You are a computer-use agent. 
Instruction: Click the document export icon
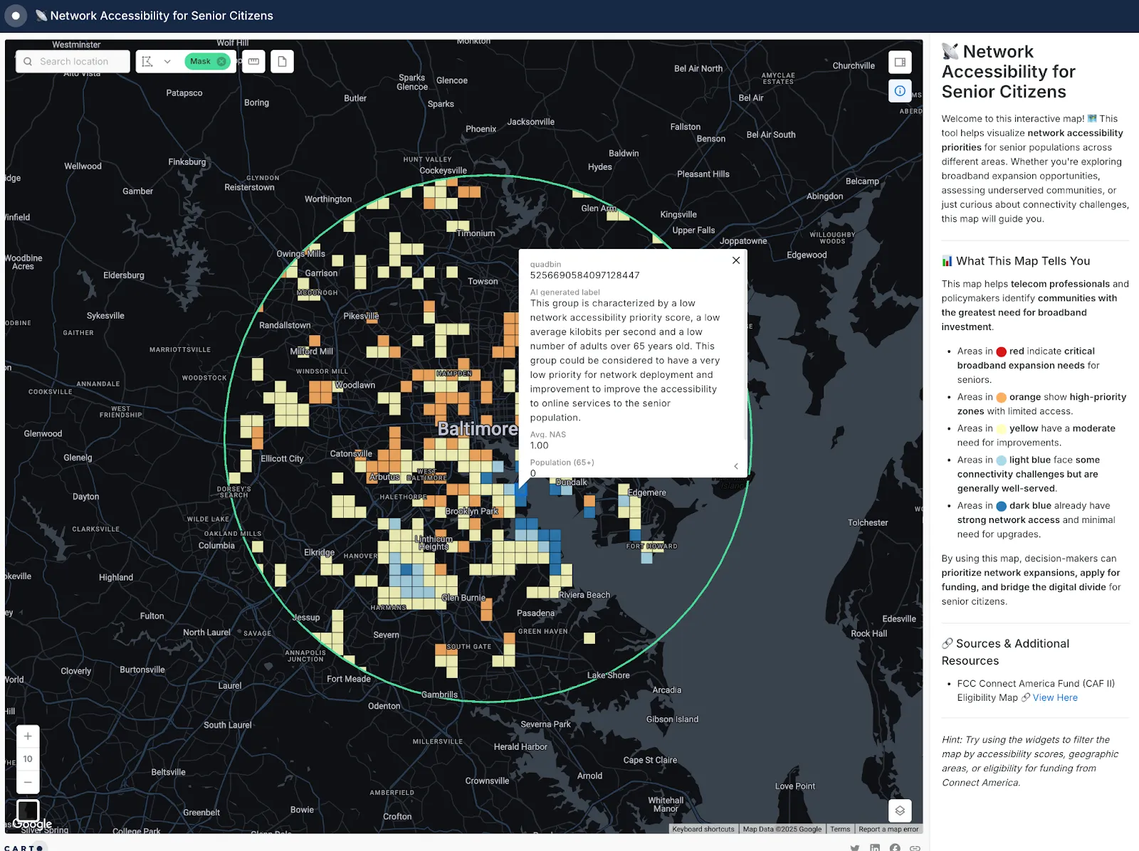coord(282,62)
